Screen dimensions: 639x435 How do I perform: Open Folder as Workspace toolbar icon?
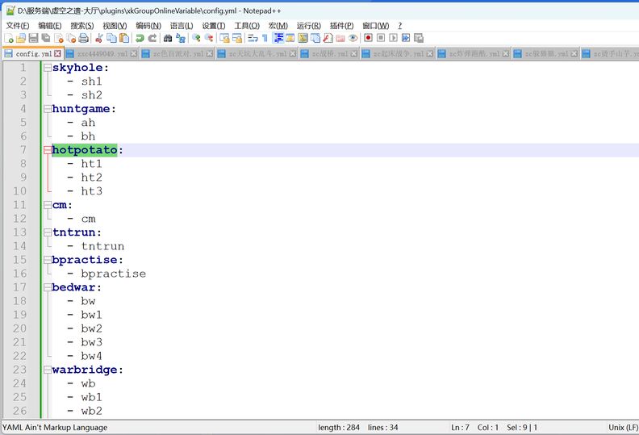[x=340, y=38]
